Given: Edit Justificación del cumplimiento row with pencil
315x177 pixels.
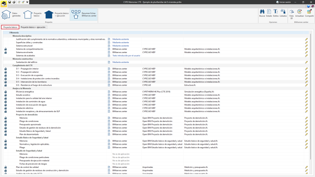Looking at the screenshot, I should click(306, 39).
